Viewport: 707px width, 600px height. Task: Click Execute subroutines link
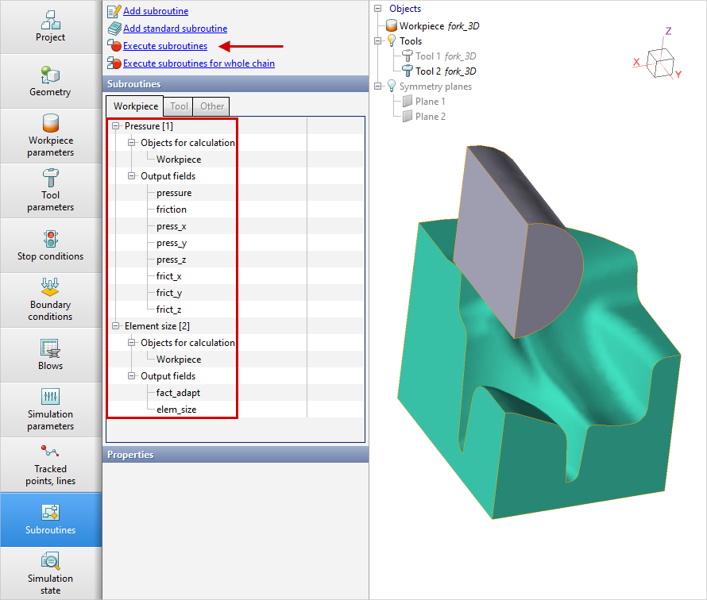click(164, 46)
